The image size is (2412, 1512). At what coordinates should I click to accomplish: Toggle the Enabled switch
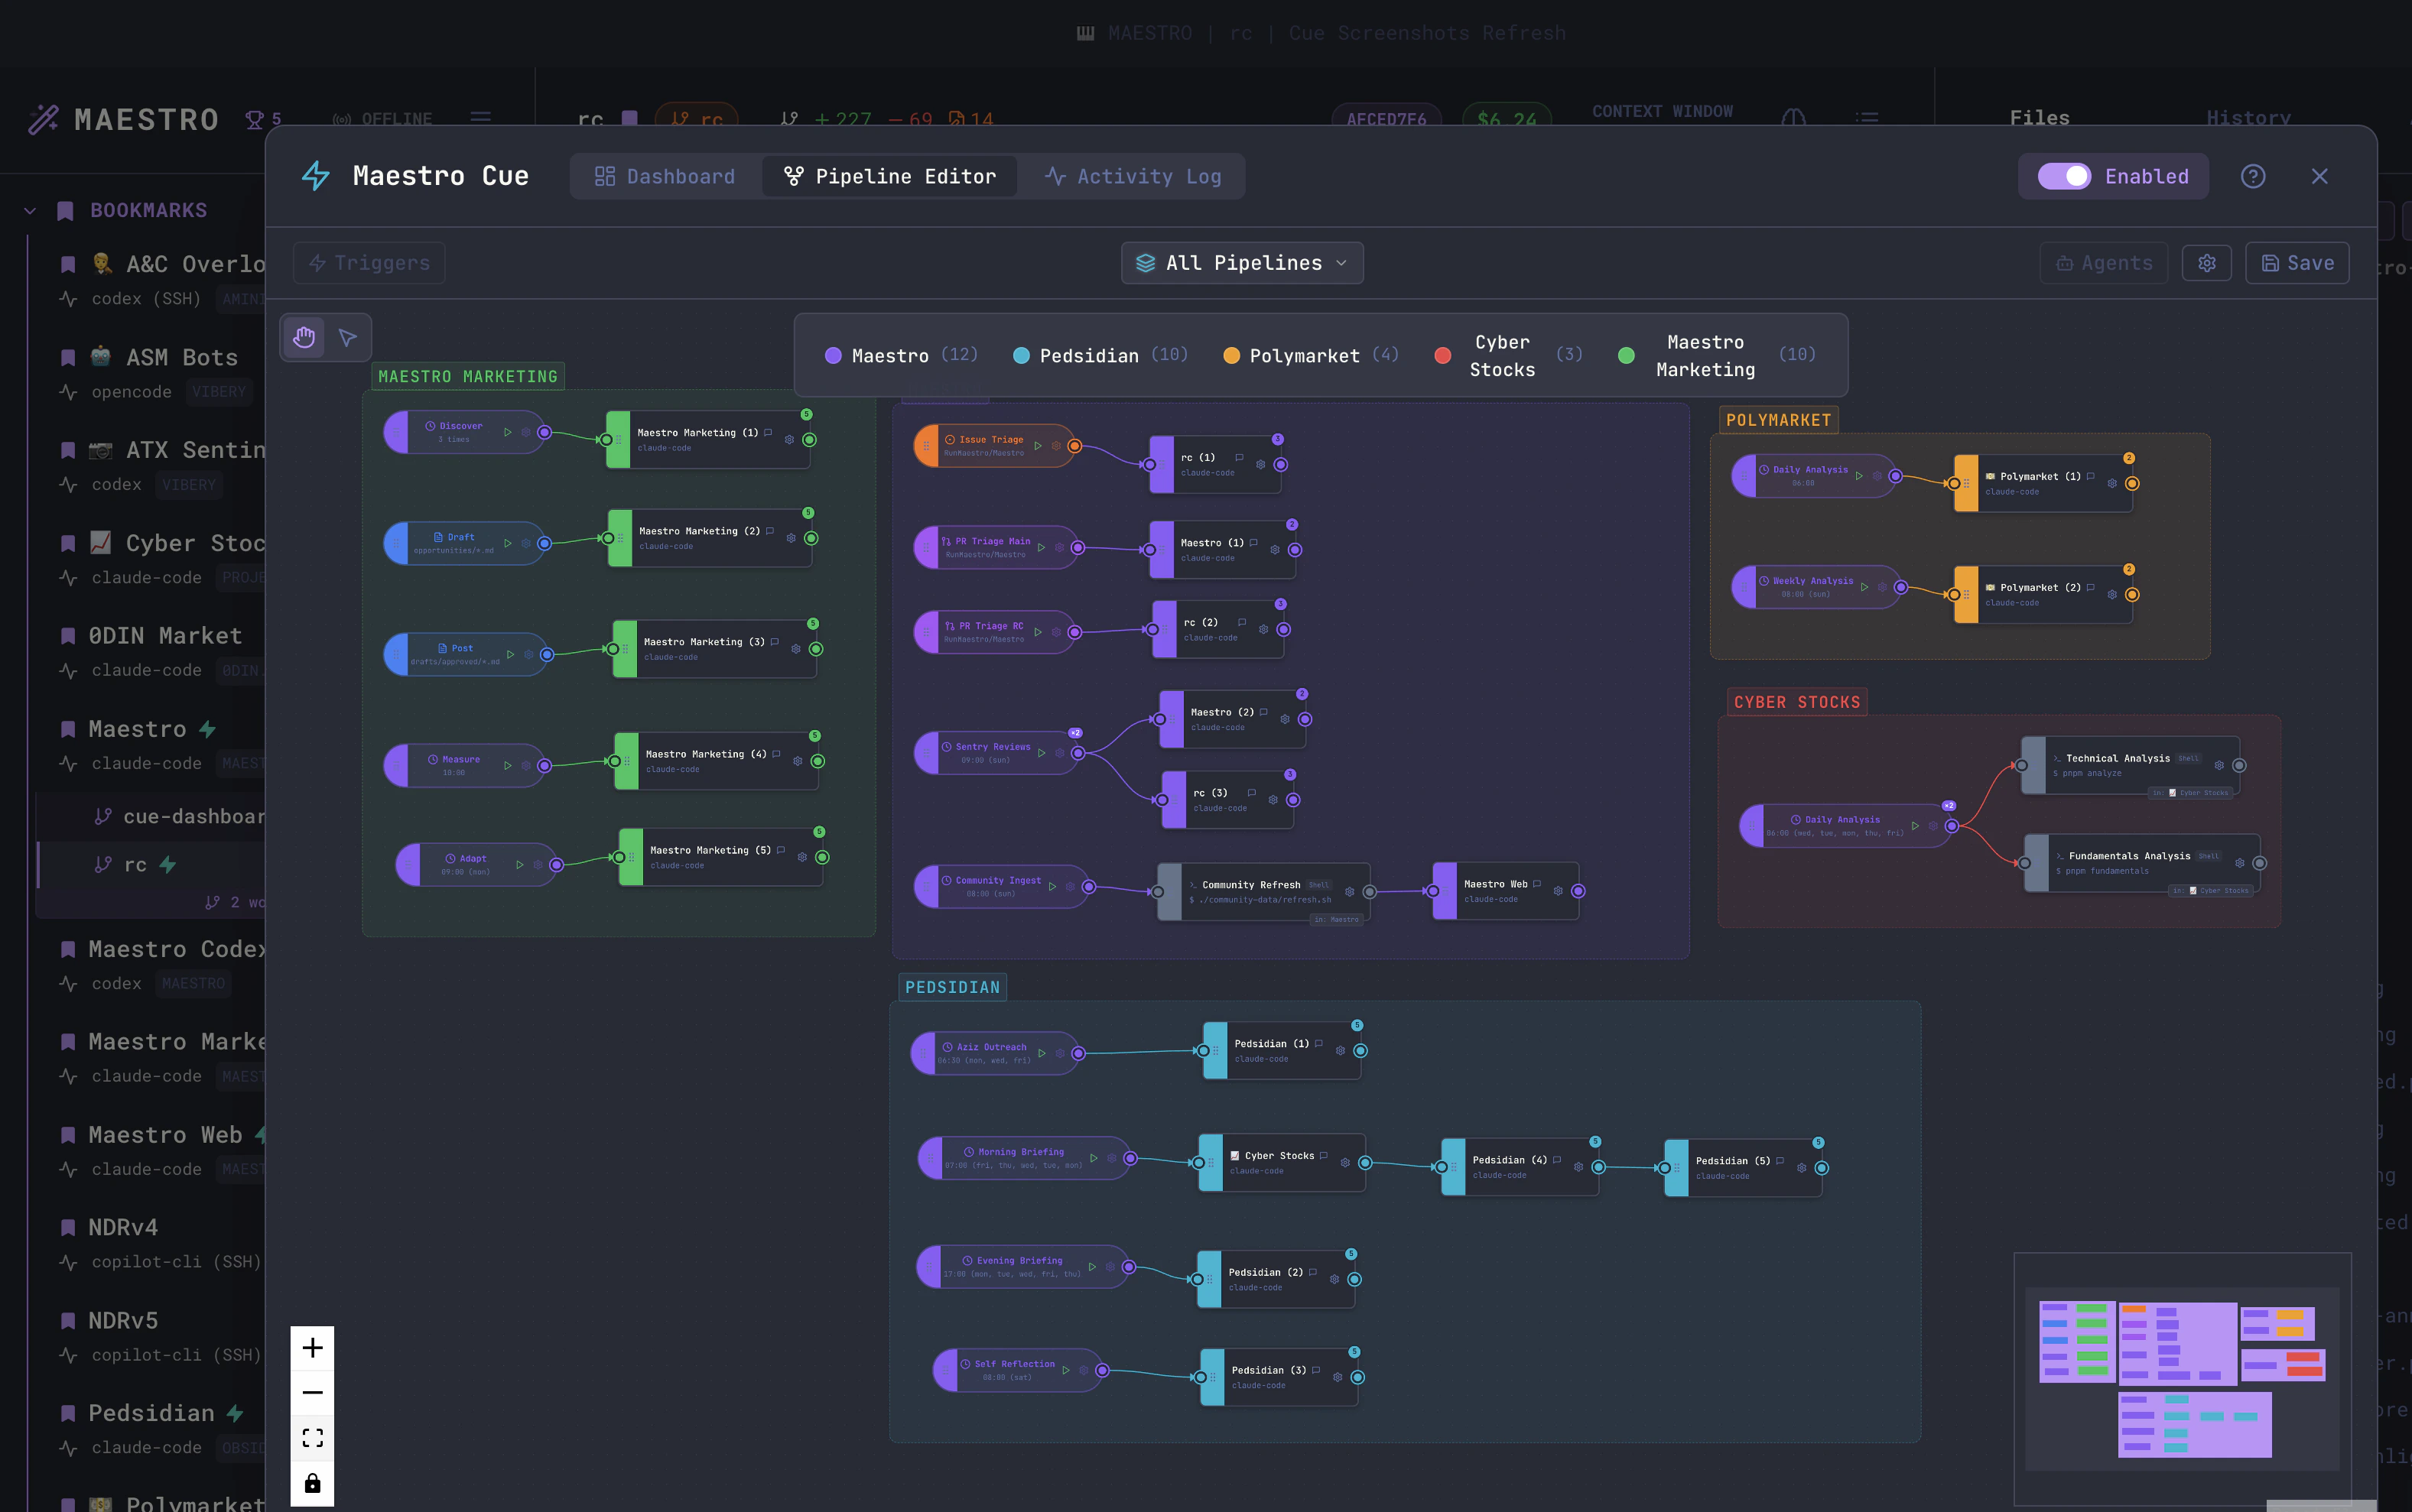[2065, 177]
